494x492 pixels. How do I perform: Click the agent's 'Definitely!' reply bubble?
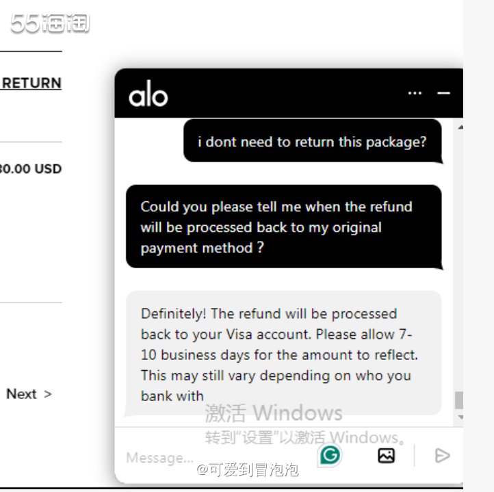283,353
